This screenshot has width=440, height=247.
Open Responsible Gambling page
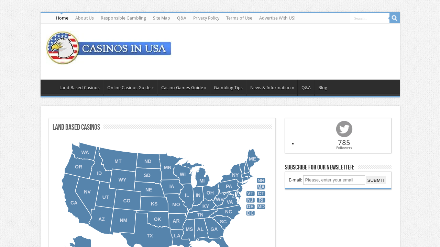[x=123, y=18]
